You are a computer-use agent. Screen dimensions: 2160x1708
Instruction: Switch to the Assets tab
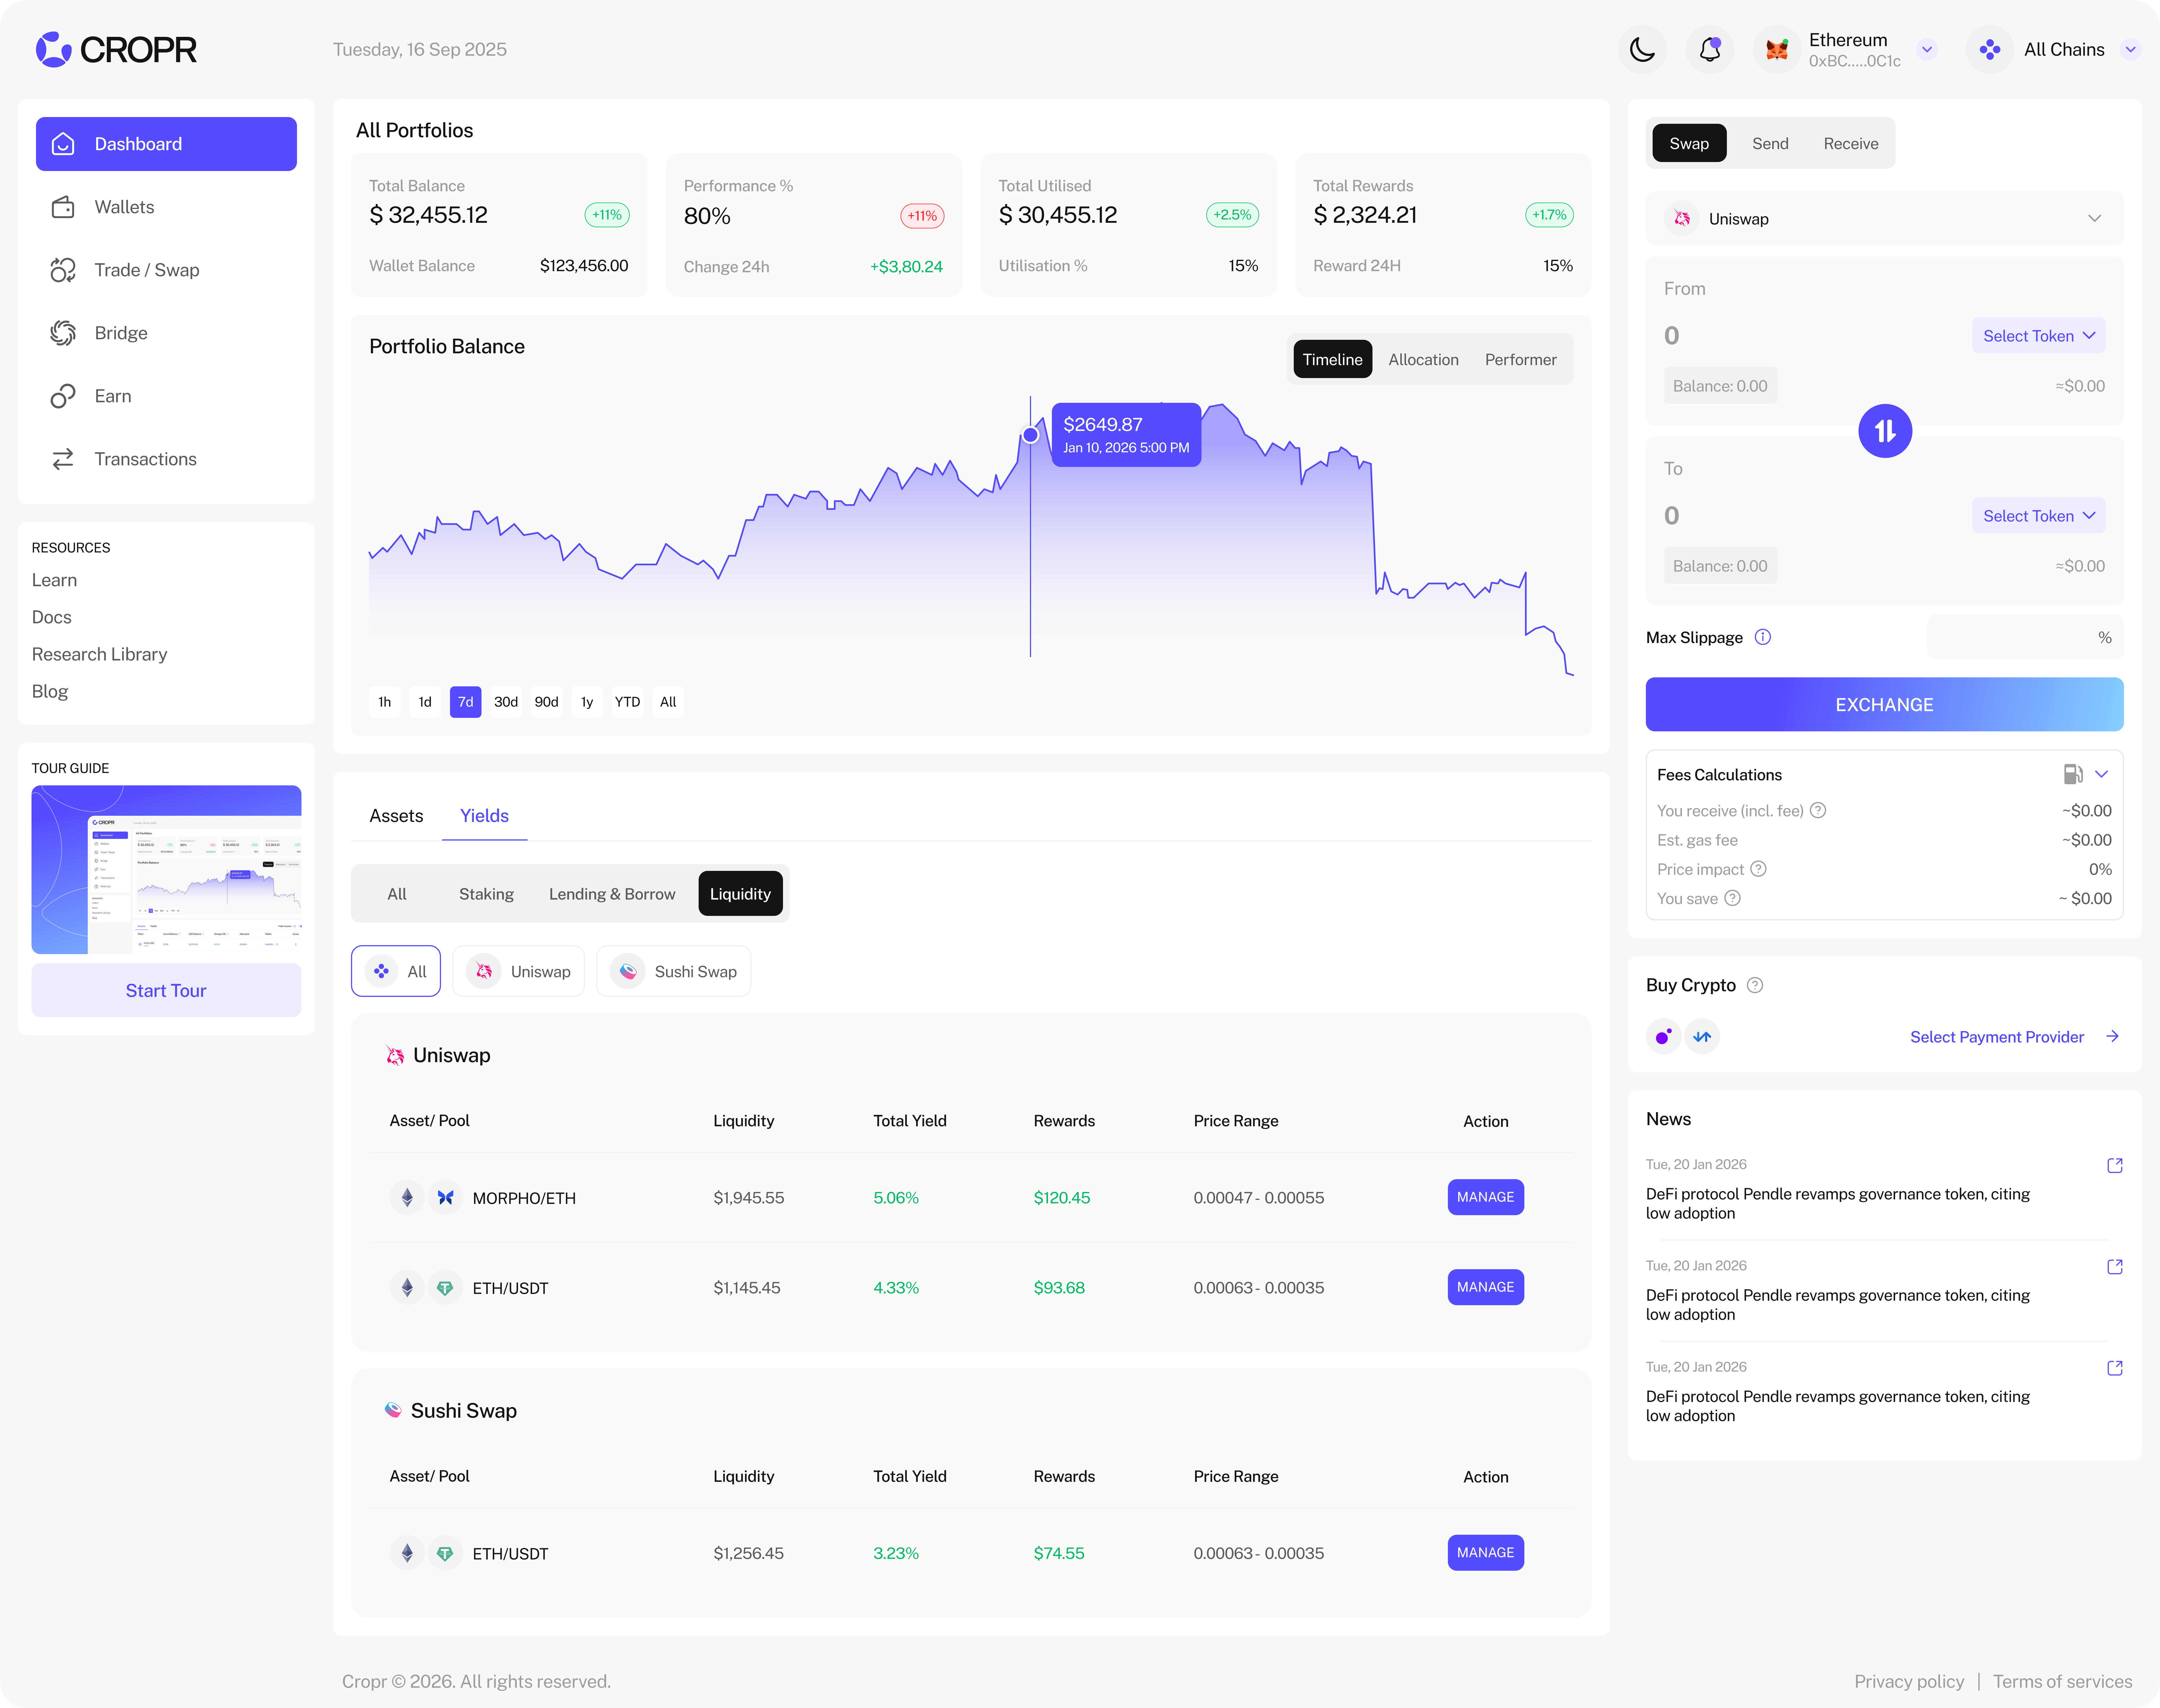396,816
